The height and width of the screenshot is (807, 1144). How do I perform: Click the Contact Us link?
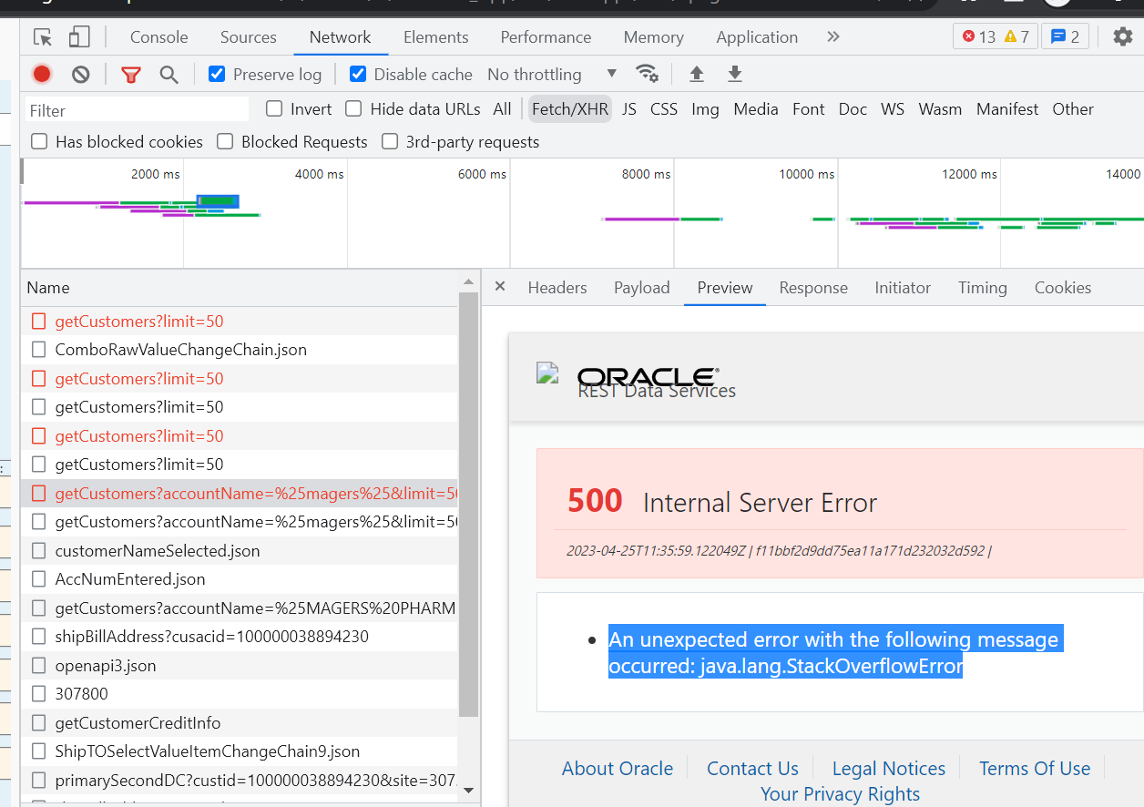click(752, 768)
